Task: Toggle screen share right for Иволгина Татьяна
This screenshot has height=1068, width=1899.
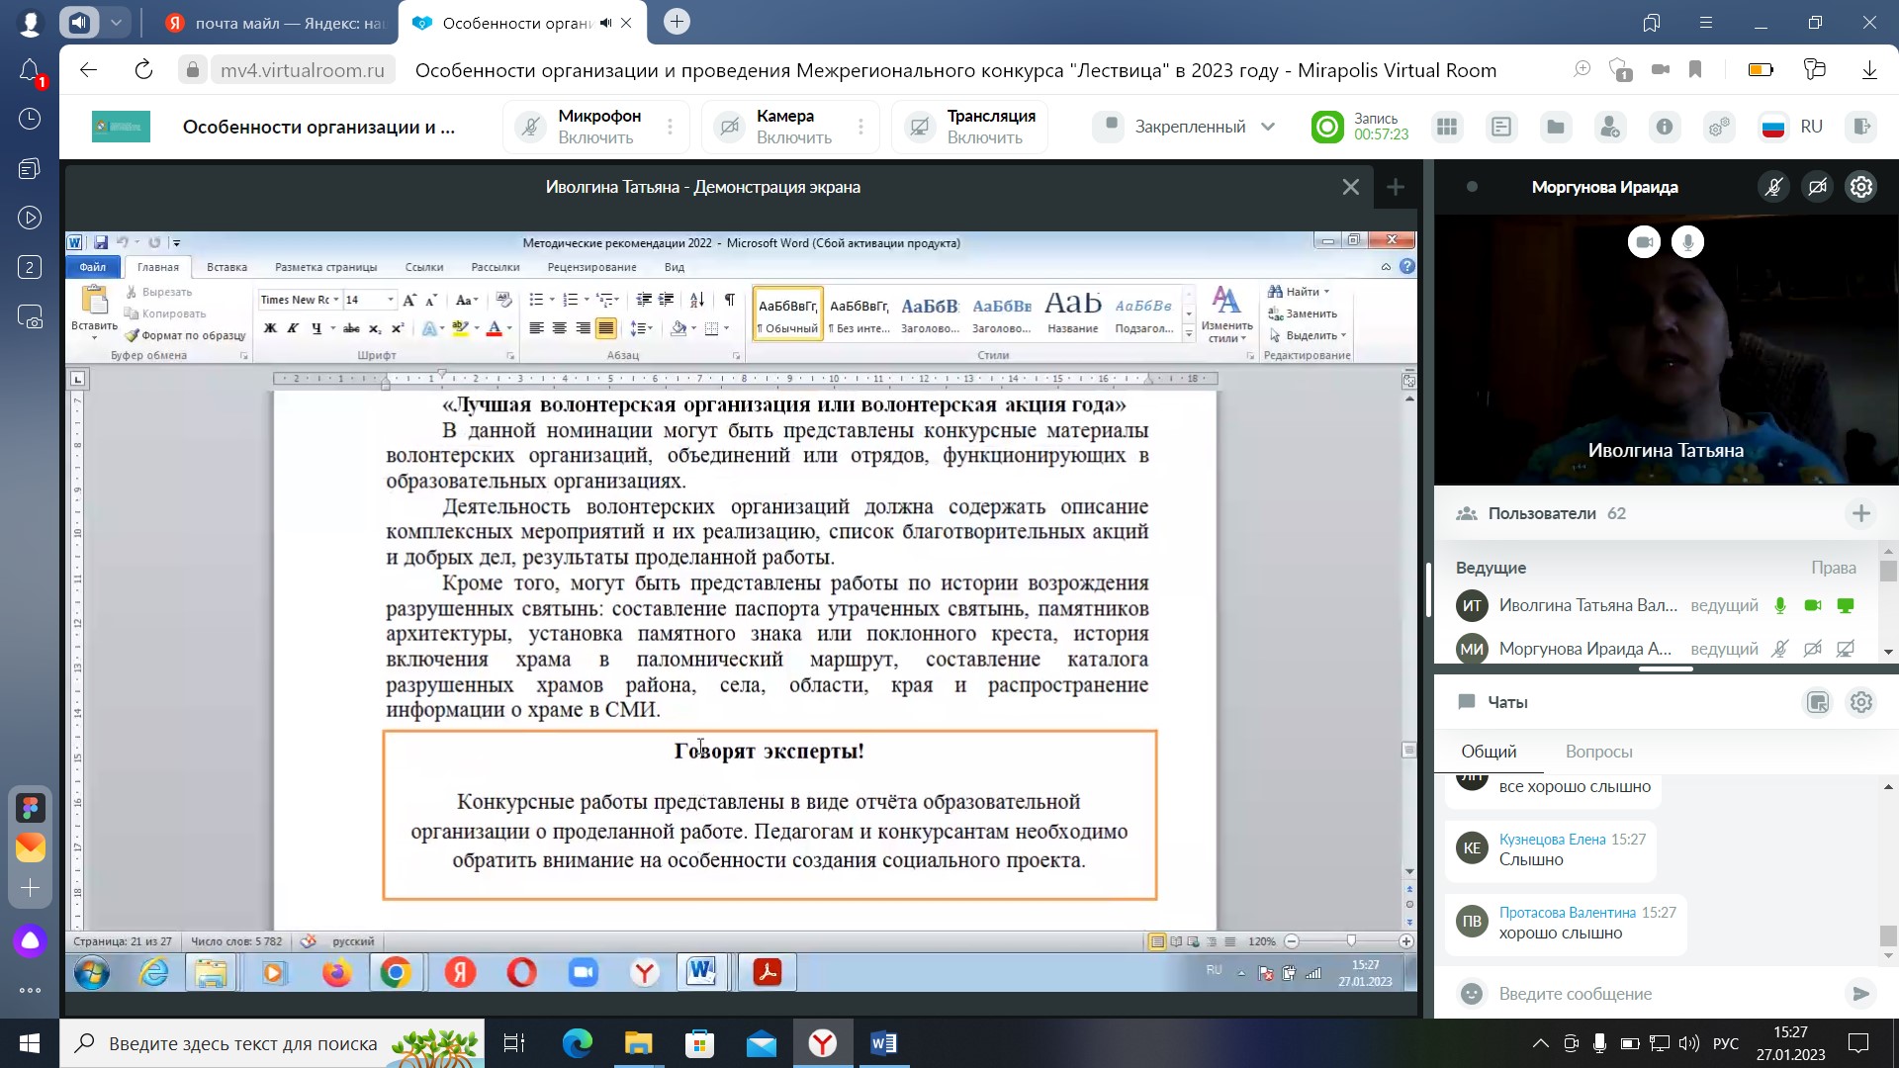Action: click(1846, 606)
